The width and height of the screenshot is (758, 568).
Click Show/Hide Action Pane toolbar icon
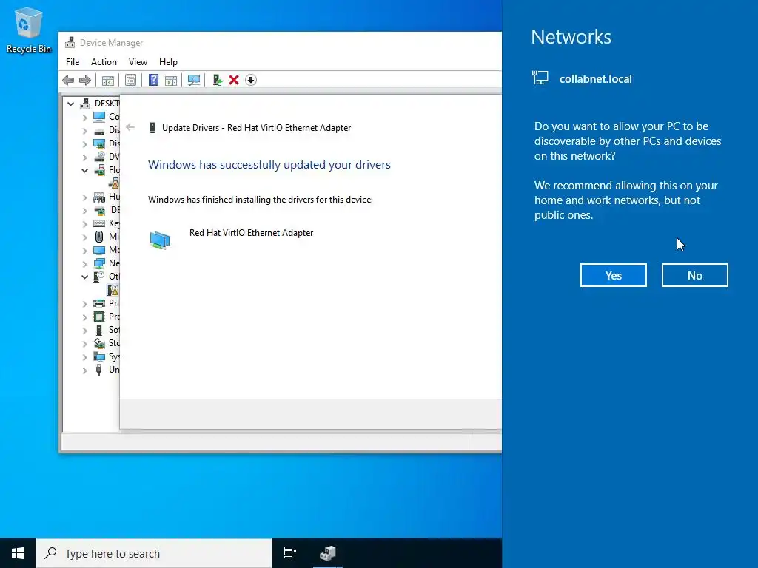tap(171, 80)
